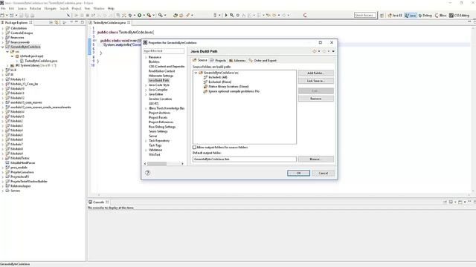
Task: Click the play arrow icon in right toolbar
Action: 226,15
